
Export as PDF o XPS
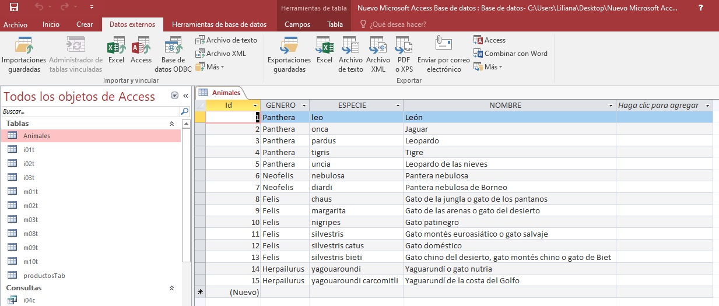404,54
